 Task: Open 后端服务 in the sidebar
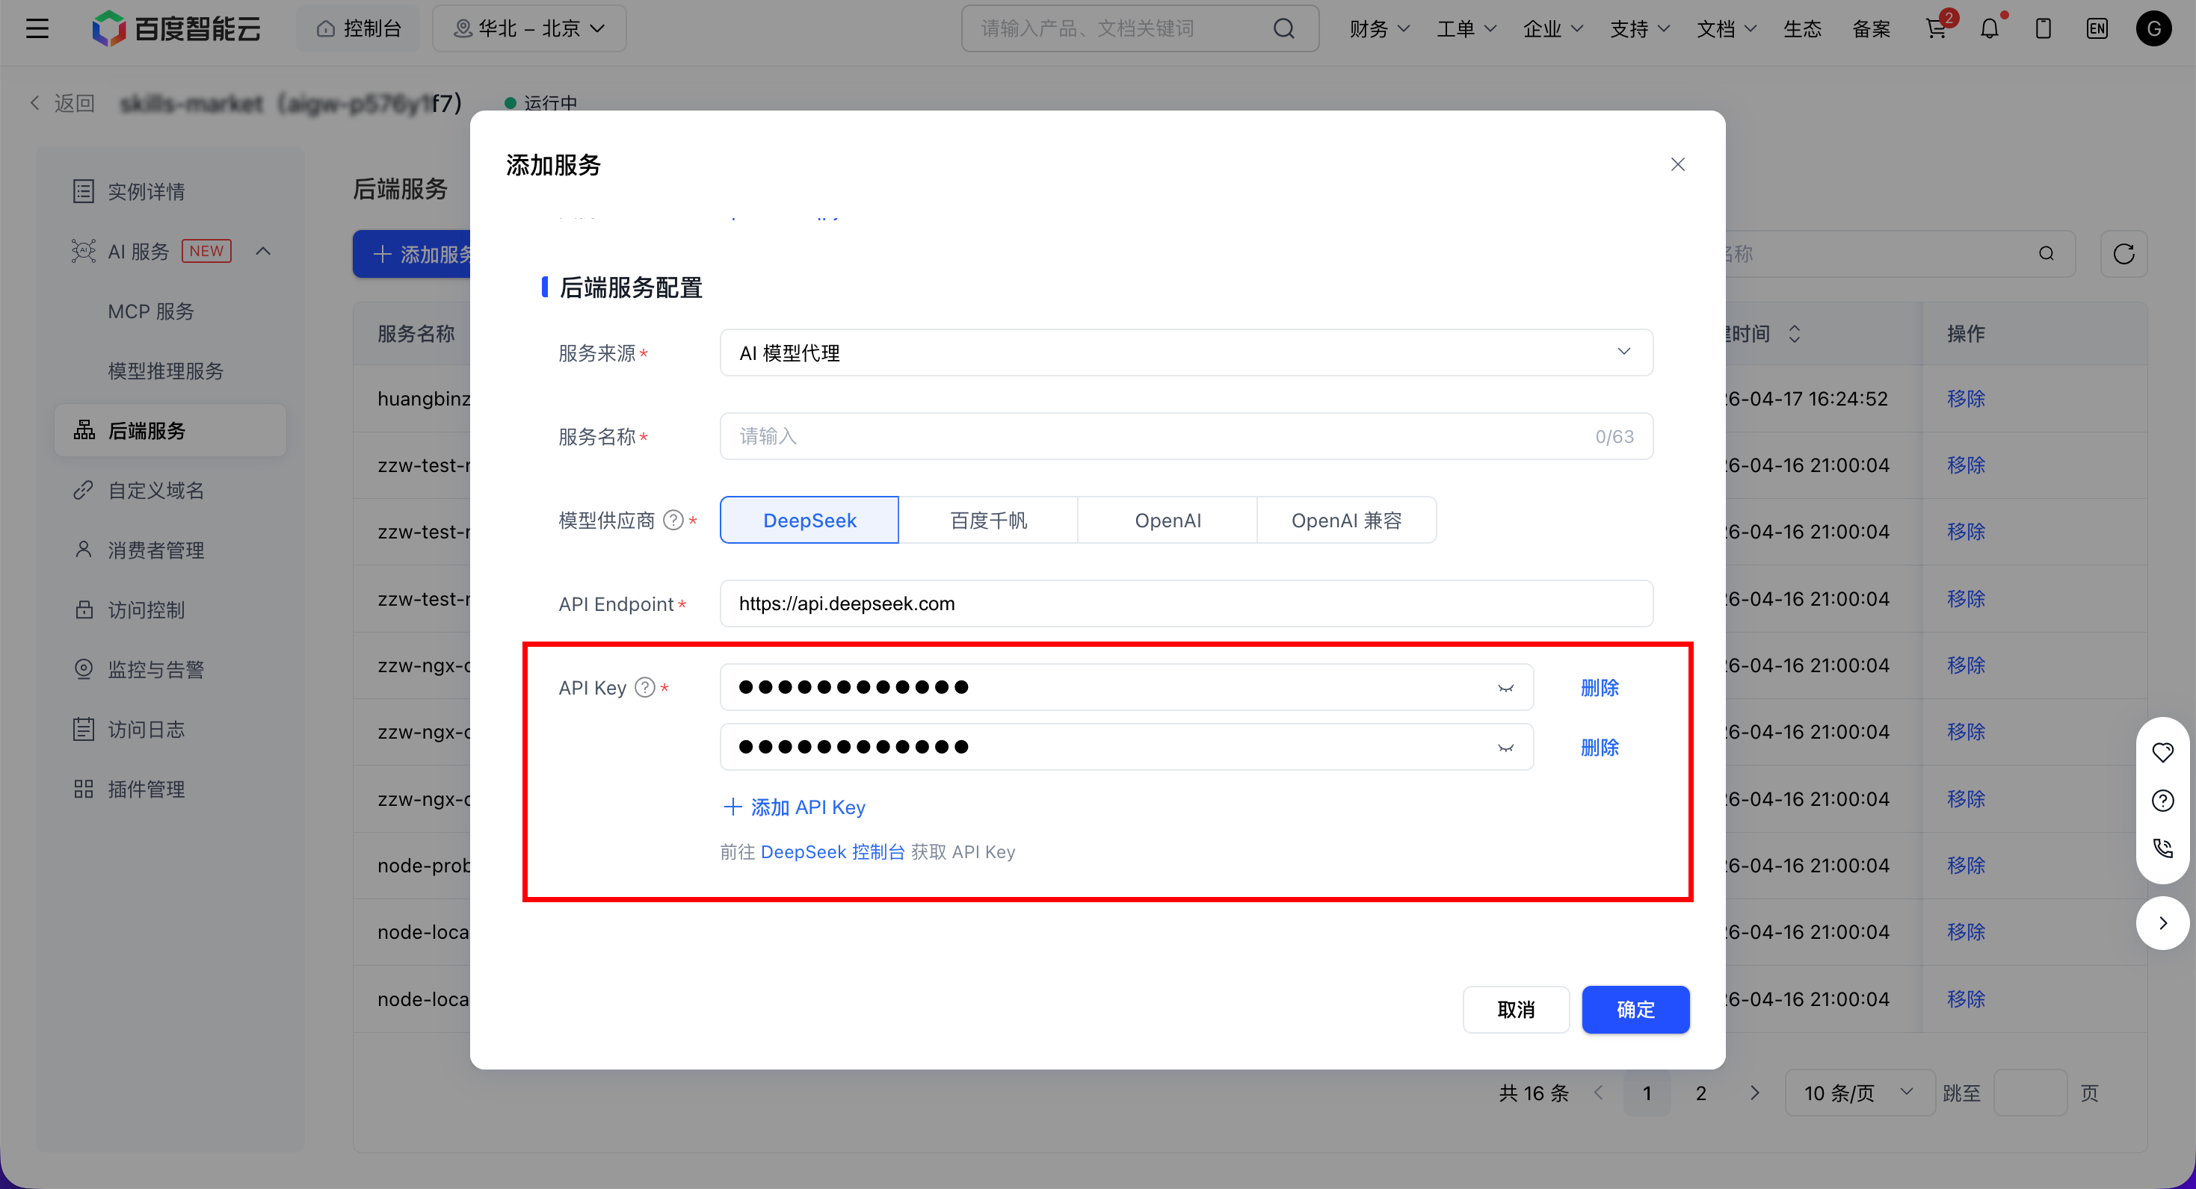pyautogui.click(x=170, y=430)
